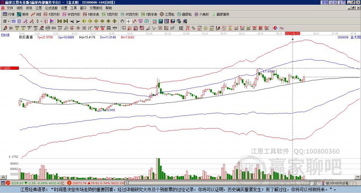This screenshot has width=361, height=193.
Task: Open the 交易委托 menu
Action: pos(96,8)
